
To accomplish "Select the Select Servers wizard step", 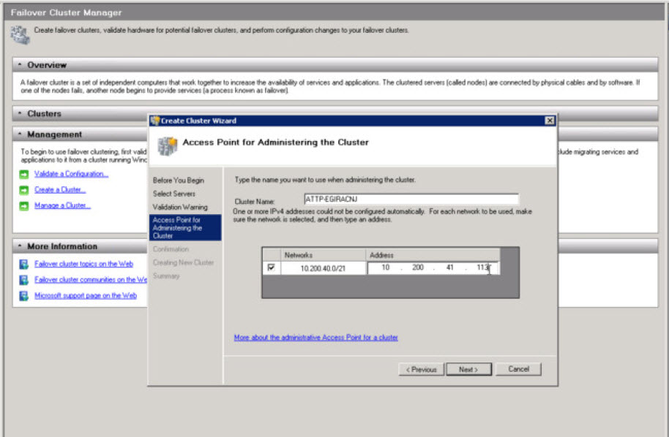I will 174,194.
